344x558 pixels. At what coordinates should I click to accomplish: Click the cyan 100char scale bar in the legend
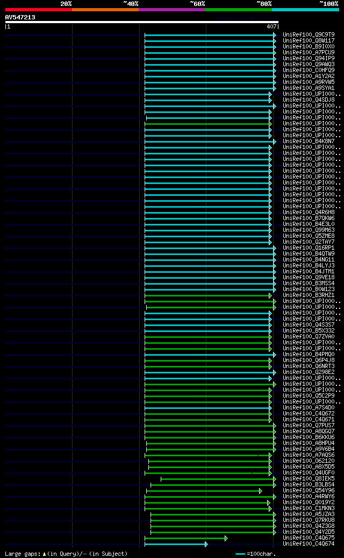(x=241, y=554)
